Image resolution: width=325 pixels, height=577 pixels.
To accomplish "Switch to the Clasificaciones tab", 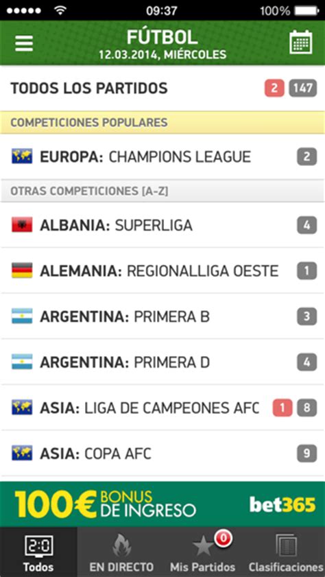I will [286, 552].
